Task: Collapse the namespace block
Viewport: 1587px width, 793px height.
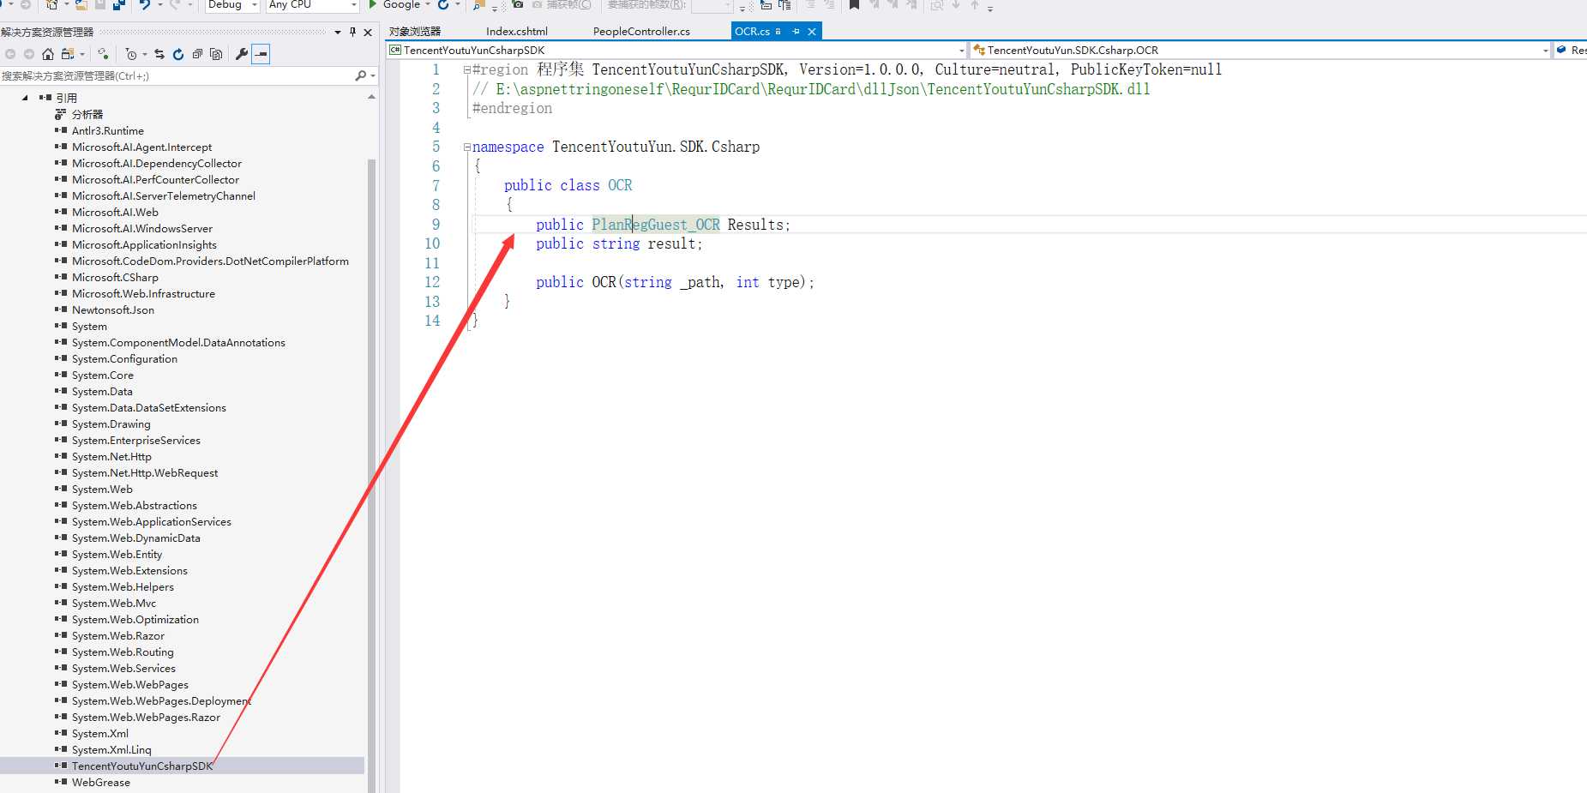Action: [467, 147]
